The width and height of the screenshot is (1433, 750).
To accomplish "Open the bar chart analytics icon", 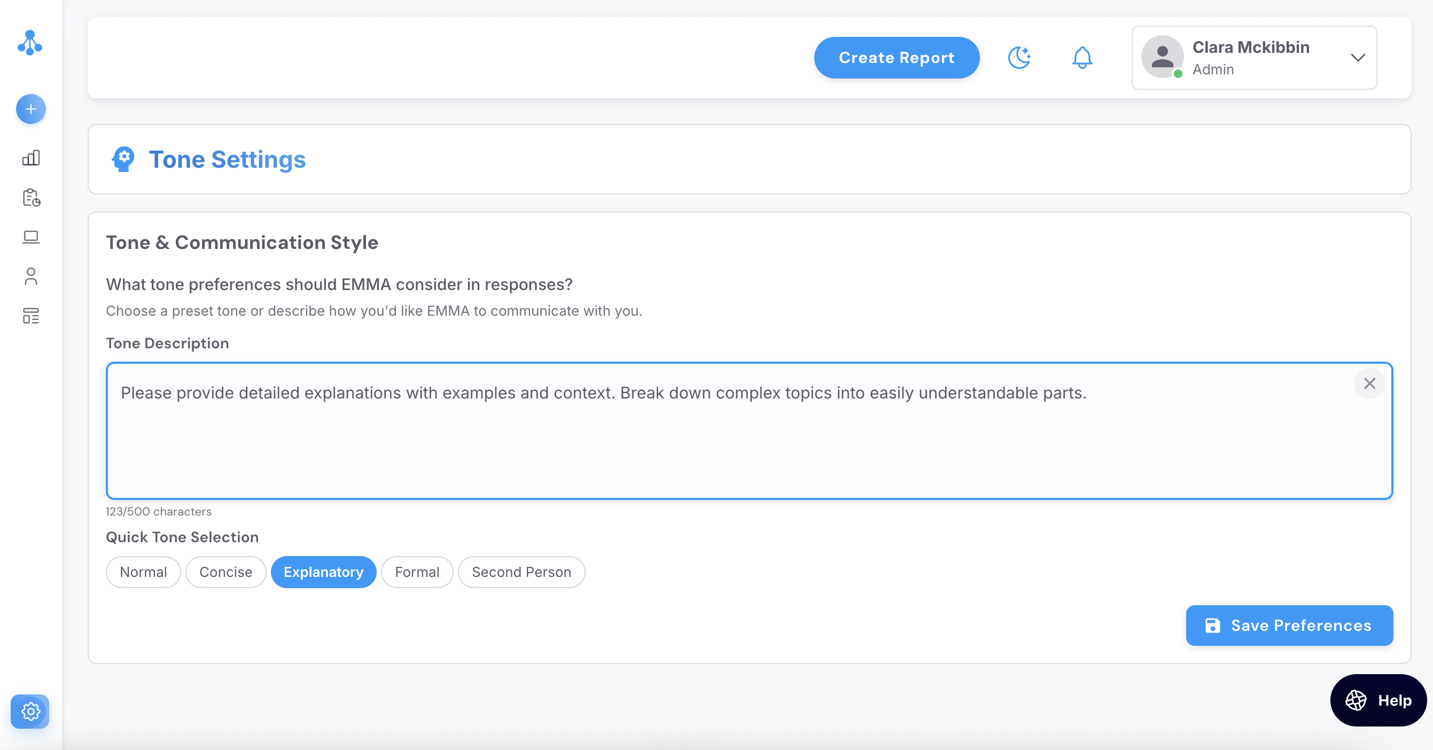I will coord(30,158).
